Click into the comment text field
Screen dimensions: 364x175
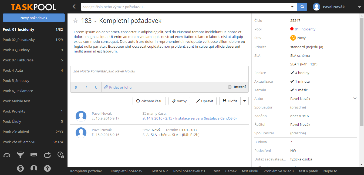159,73
